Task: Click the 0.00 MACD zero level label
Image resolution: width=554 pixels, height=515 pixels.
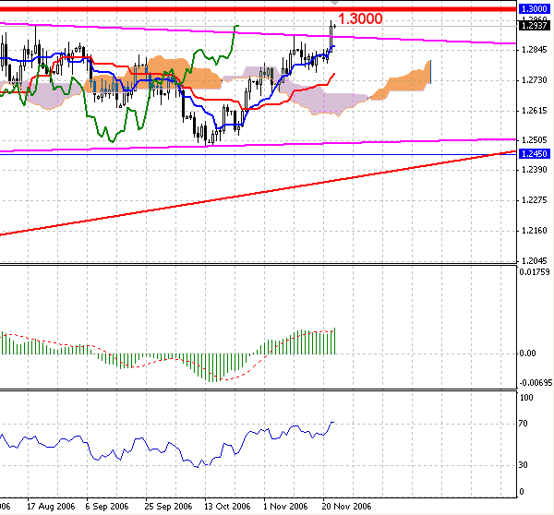Action: [527, 353]
